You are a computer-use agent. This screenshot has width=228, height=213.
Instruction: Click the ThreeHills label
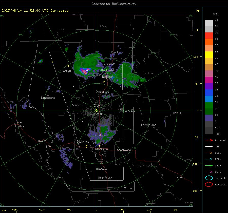127,111
